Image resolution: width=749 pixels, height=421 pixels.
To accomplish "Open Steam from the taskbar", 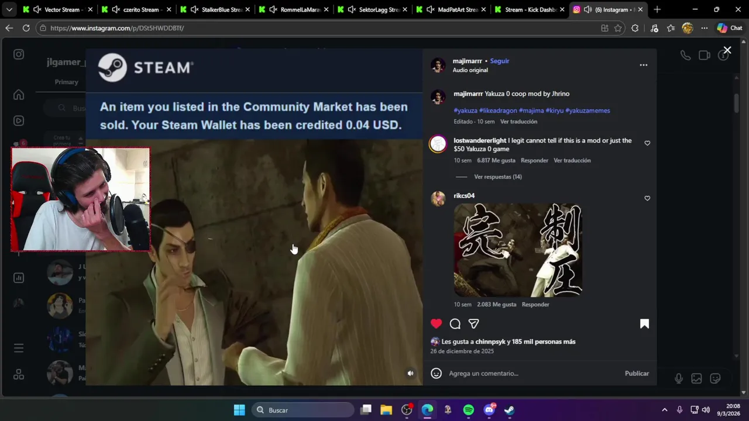I will pos(510,410).
